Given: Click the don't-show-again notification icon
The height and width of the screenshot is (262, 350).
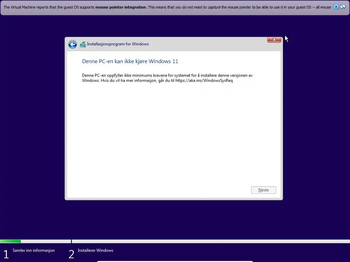Looking at the screenshot, I should click(342, 7).
